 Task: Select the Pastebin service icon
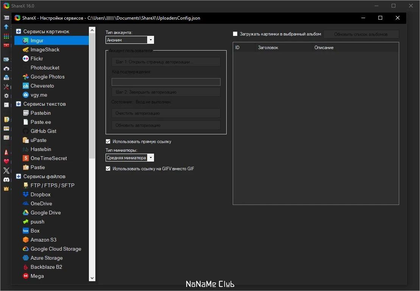[26, 113]
